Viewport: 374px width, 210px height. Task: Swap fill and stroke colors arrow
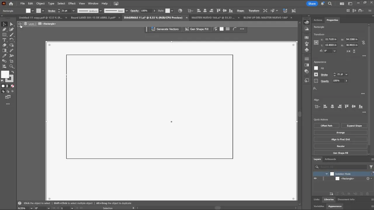coord(13,72)
